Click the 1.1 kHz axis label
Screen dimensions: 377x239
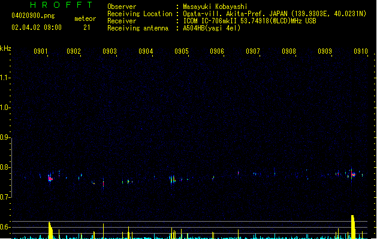tap(5, 78)
